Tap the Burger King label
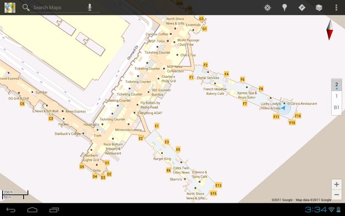This screenshot has height=216, width=345. [162, 159]
